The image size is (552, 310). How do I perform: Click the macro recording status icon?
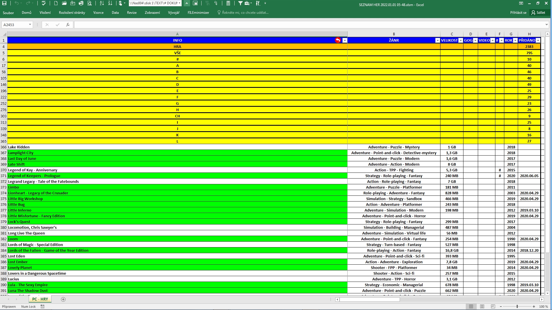[43, 307]
